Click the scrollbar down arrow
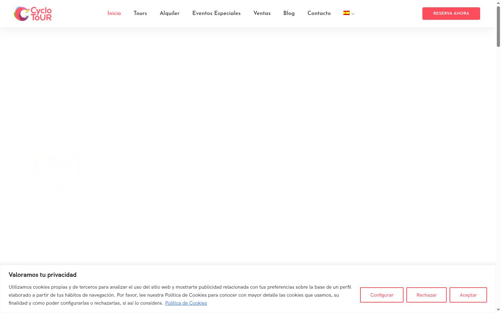501x313 pixels. click(498, 310)
